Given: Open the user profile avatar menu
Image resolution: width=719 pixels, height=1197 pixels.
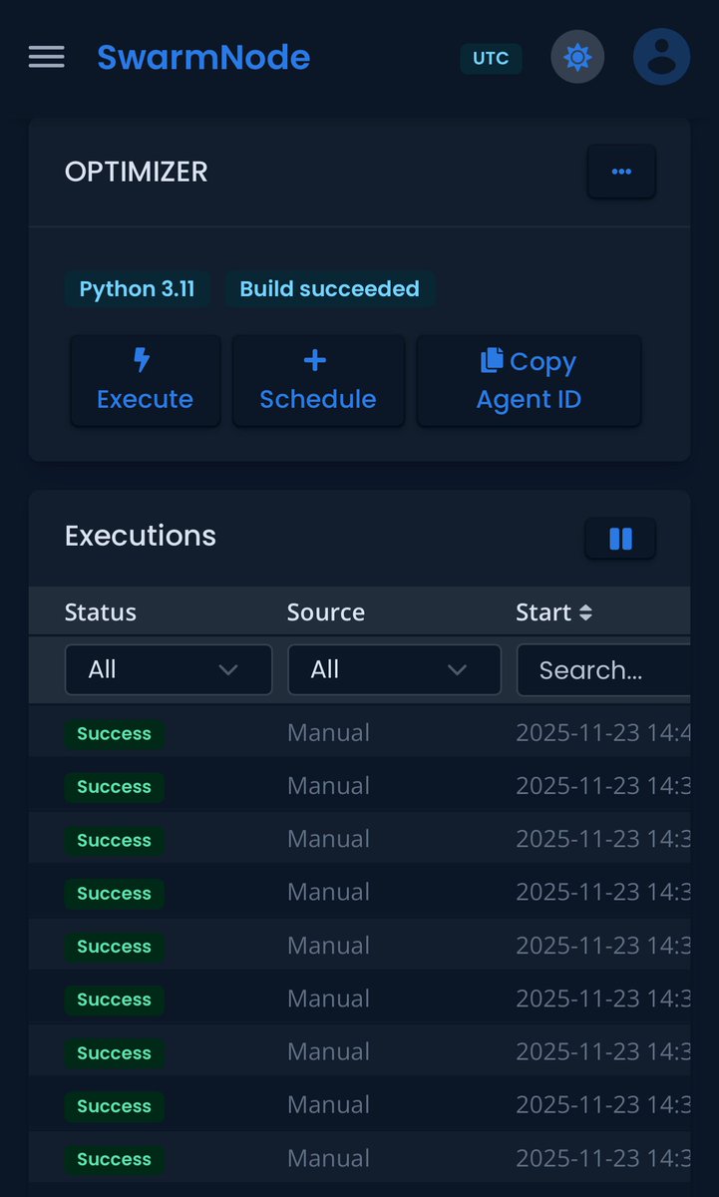Looking at the screenshot, I should point(661,57).
